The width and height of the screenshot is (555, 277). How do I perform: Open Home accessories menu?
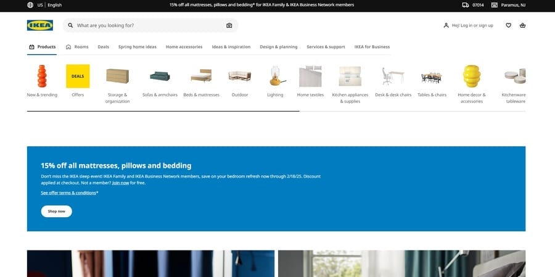pos(184,47)
